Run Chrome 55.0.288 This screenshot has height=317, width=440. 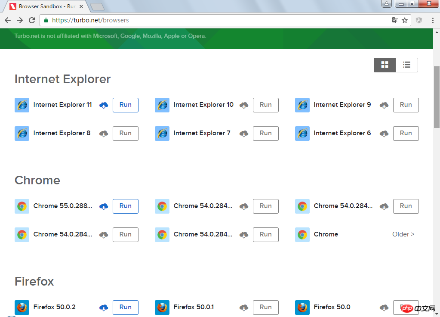point(126,206)
